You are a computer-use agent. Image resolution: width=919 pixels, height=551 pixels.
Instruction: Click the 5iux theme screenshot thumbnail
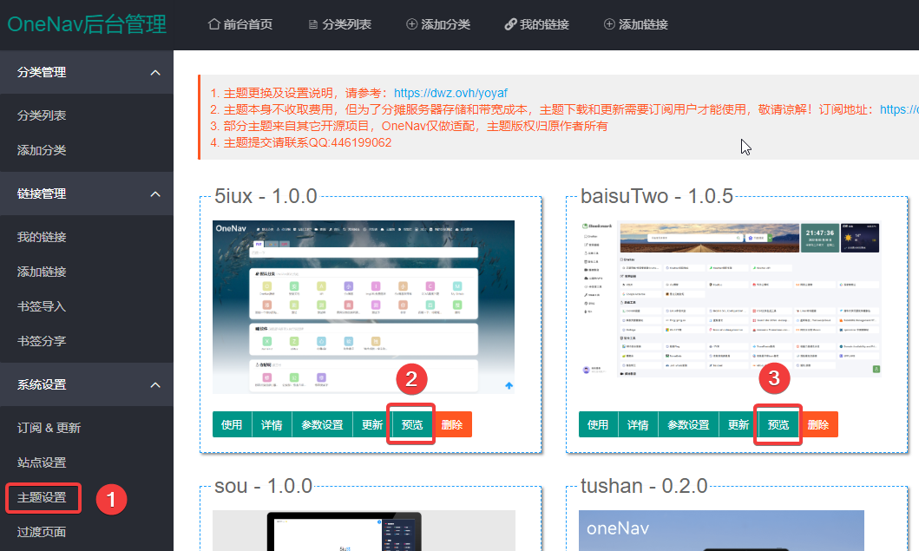[364, 307]
